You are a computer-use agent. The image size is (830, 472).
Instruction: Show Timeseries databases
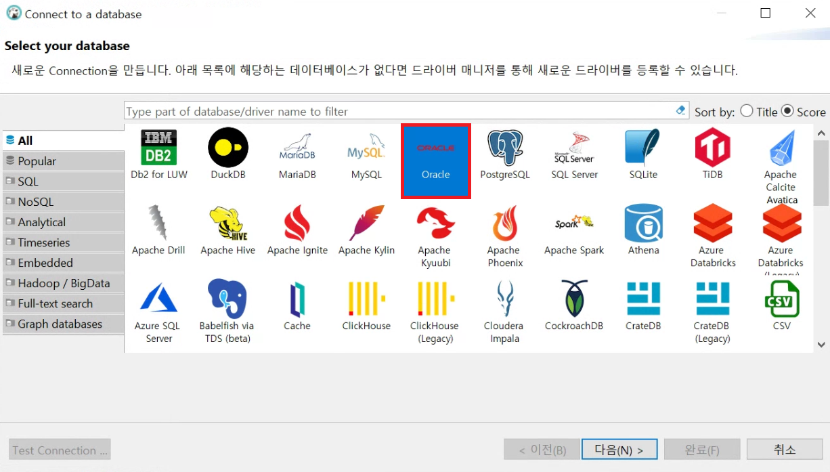coord(62,242)
